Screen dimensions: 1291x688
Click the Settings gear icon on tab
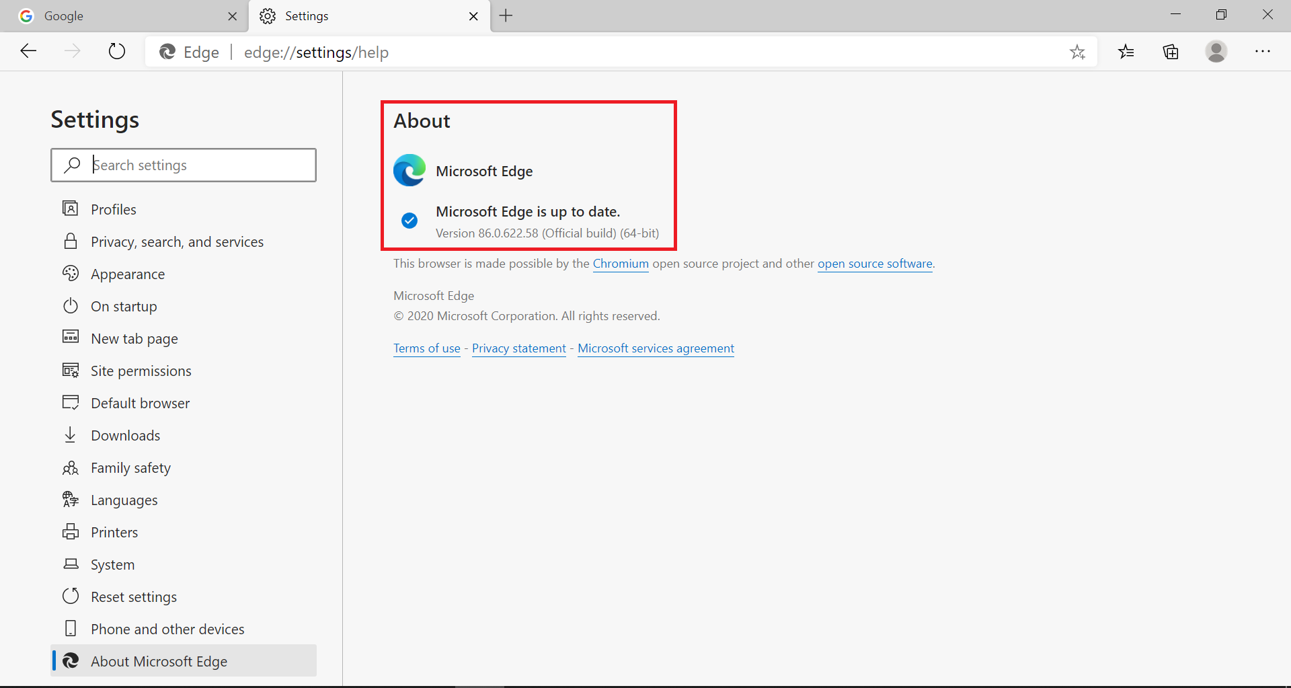point(268,16)
